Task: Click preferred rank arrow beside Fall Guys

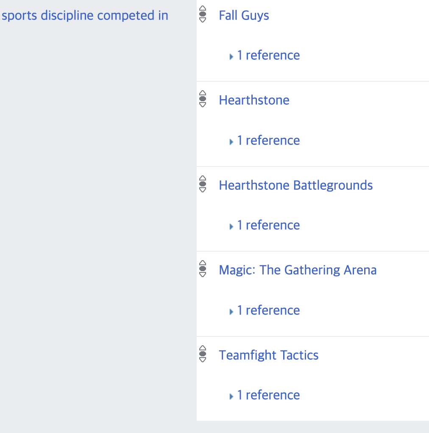Action: coord(203,8)
